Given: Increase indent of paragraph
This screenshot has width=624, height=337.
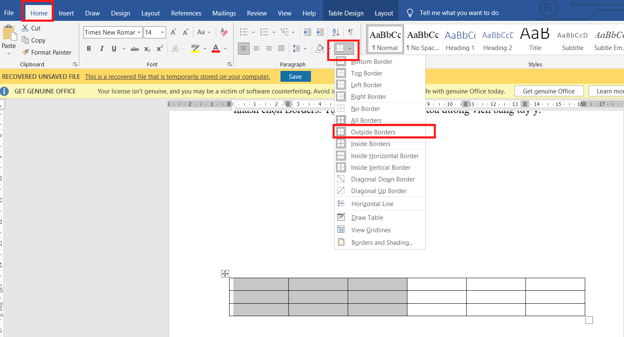Looking at the screenshot, I should point(320,32).
